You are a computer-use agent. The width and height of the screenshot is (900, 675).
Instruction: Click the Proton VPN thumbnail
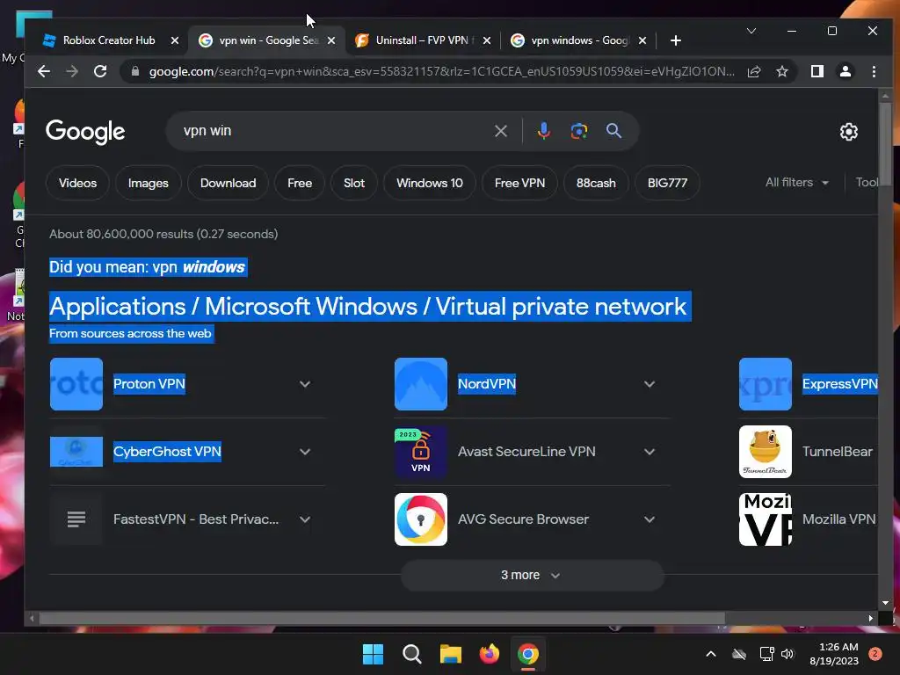(76, 384)
